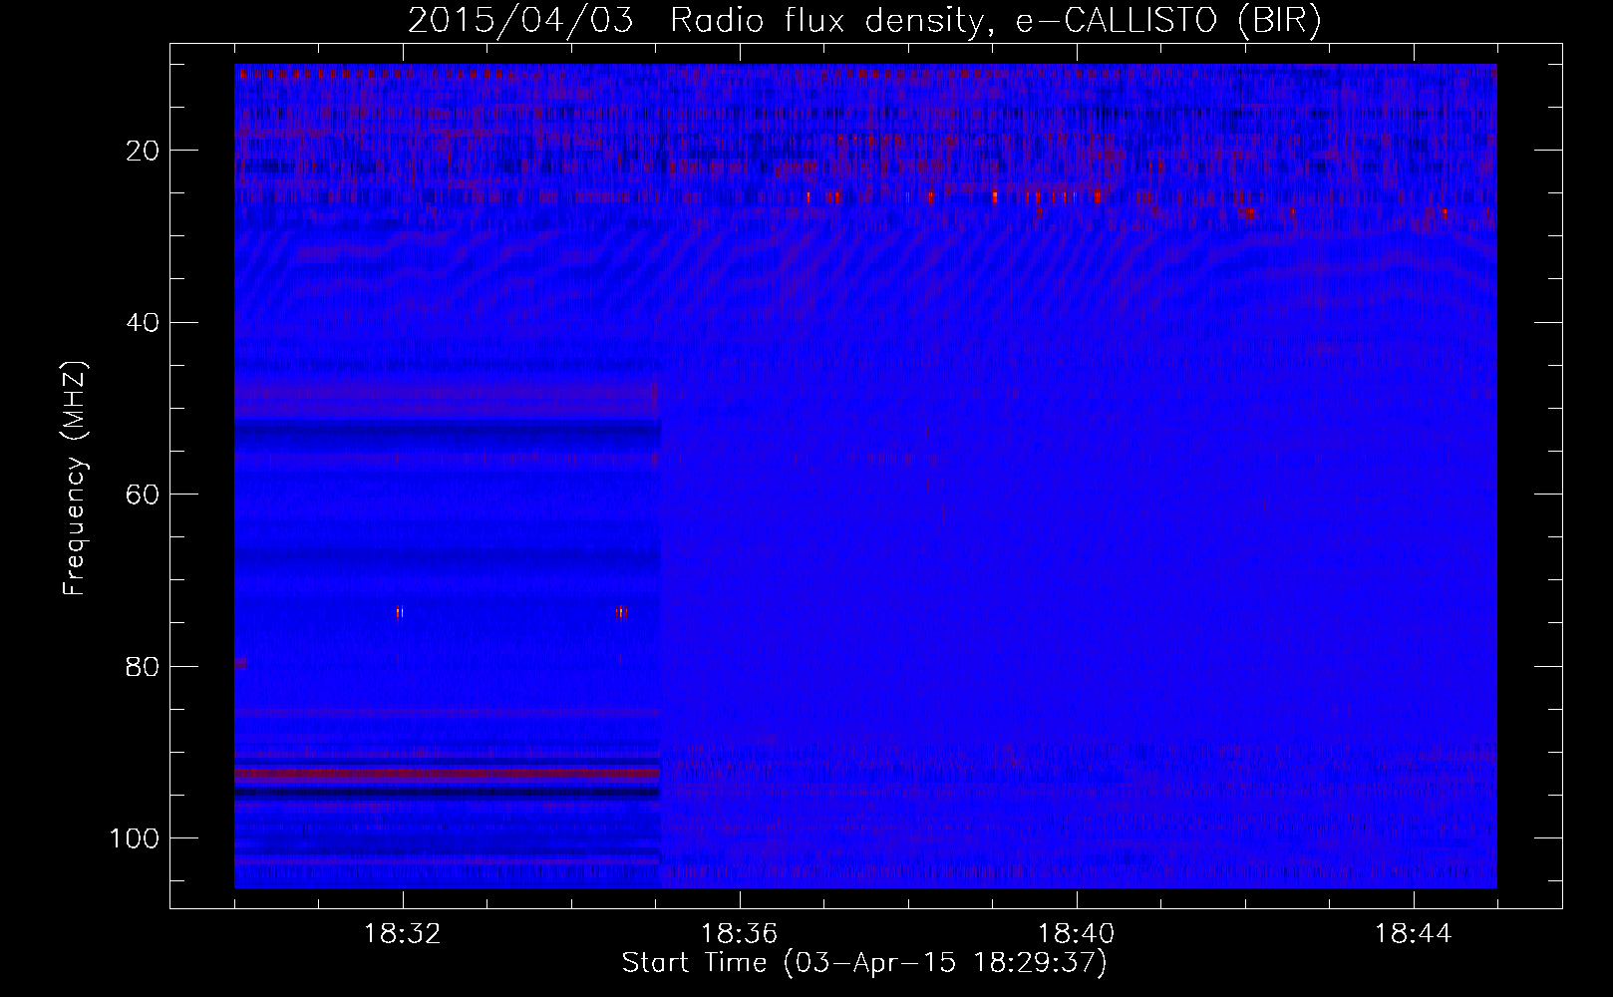Click the 'Start Time (03-Apr-15 18:29:37)' label
The image size is (1613, 997).
(x=864, y=963)
